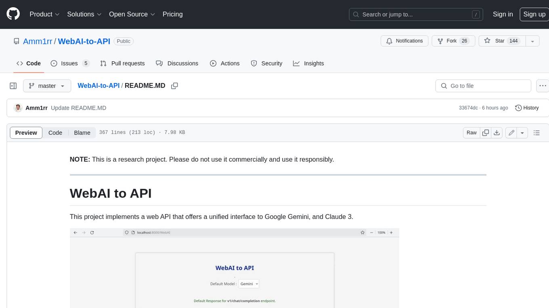Screen dimensions: 549x308
Task: Open the Pricing page
Action: point(172,14)
